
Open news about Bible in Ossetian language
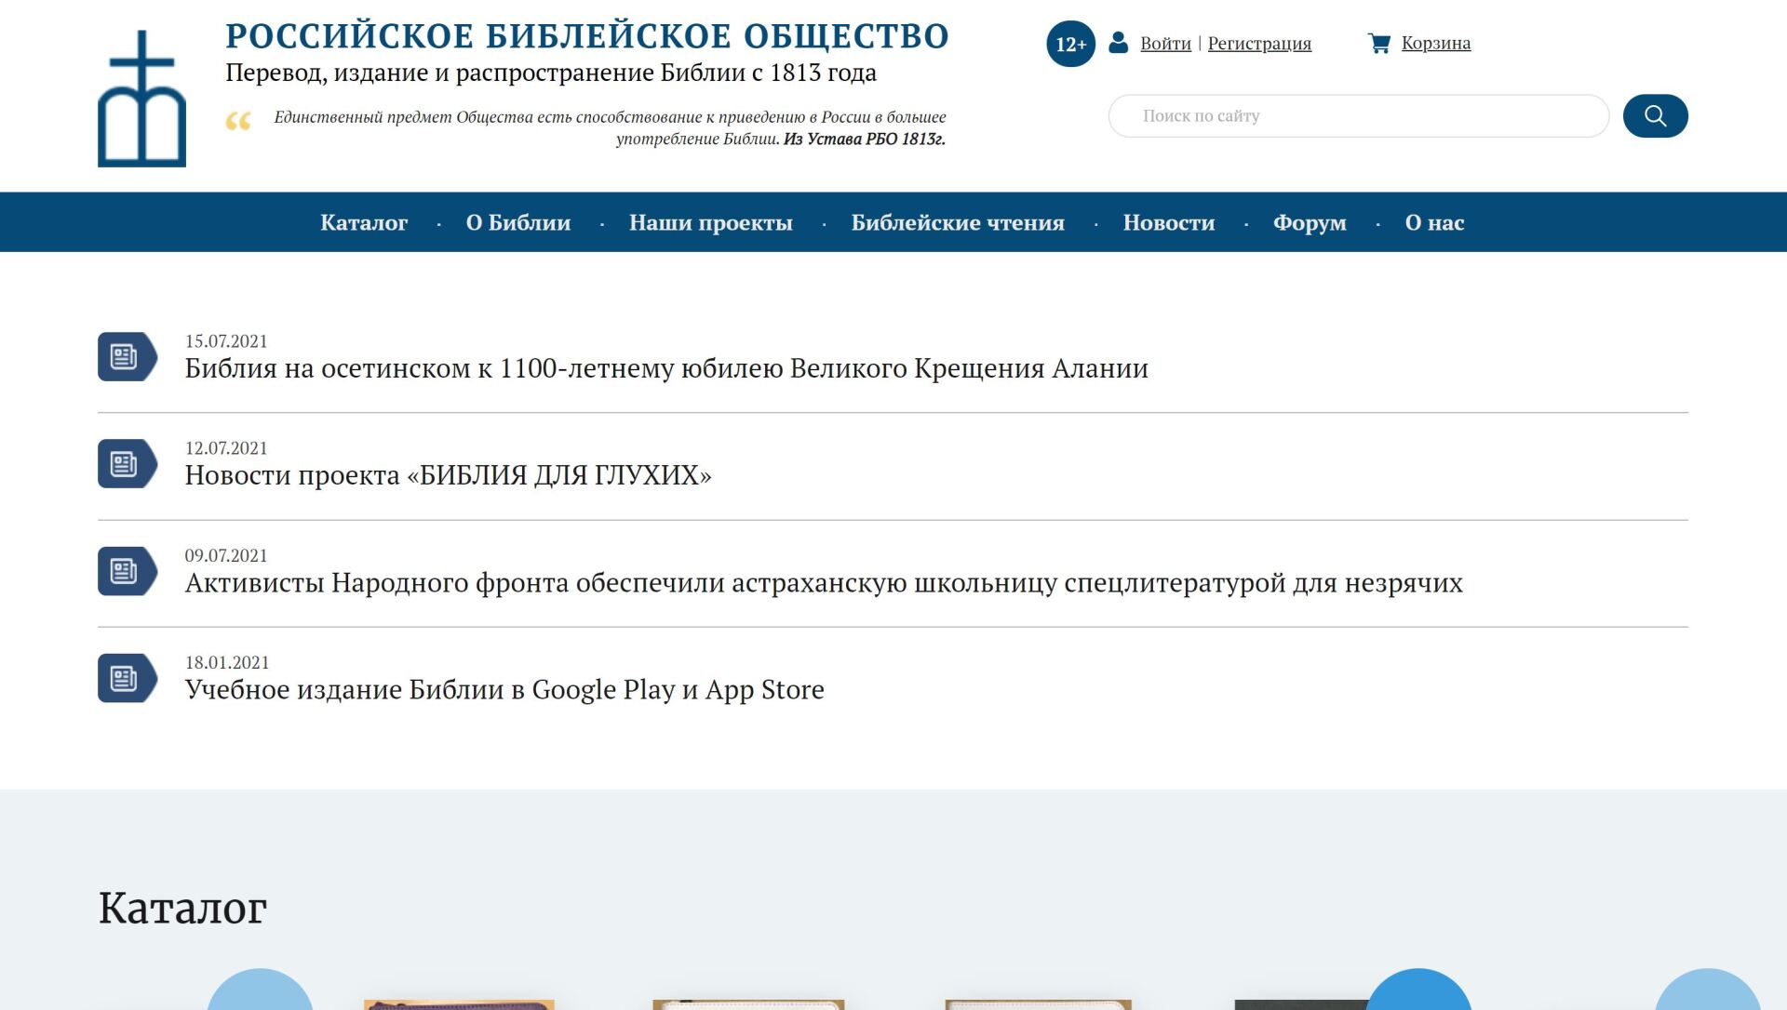pyautogui.click(x=666, y=368)
